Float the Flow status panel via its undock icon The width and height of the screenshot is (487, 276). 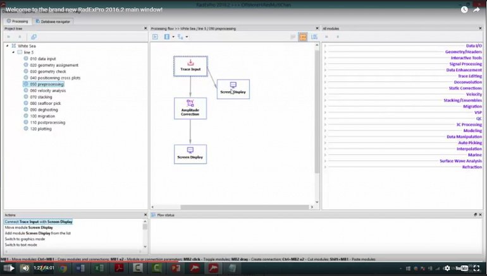(x=475, y=215)
